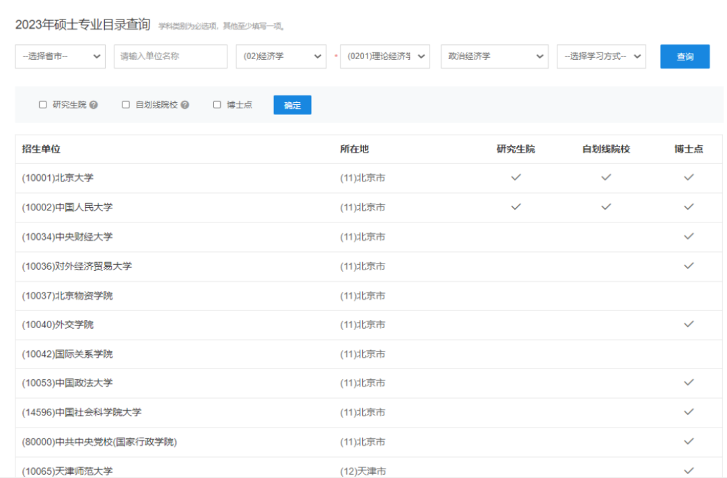Click (11)北京市 in 北京大学 row

point(363,178)
